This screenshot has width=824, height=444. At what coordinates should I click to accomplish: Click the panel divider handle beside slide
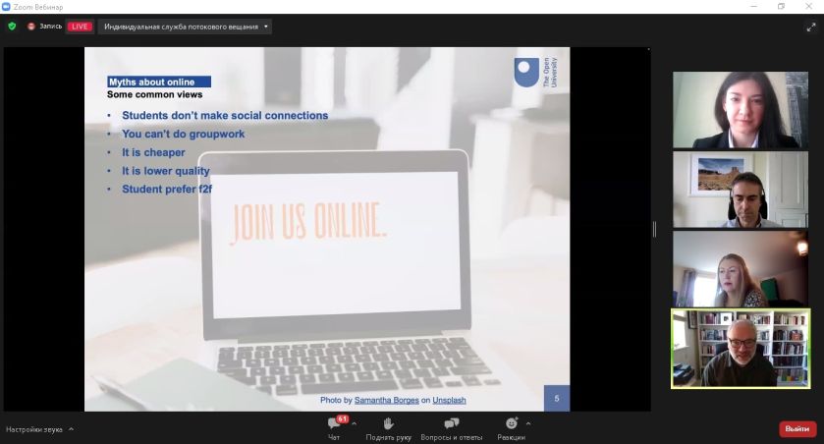[x=654, y=229]
